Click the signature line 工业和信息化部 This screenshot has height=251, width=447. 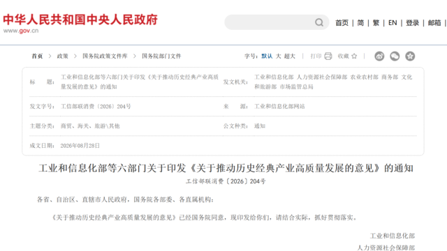pyautogui.click(x=393, y=236)
